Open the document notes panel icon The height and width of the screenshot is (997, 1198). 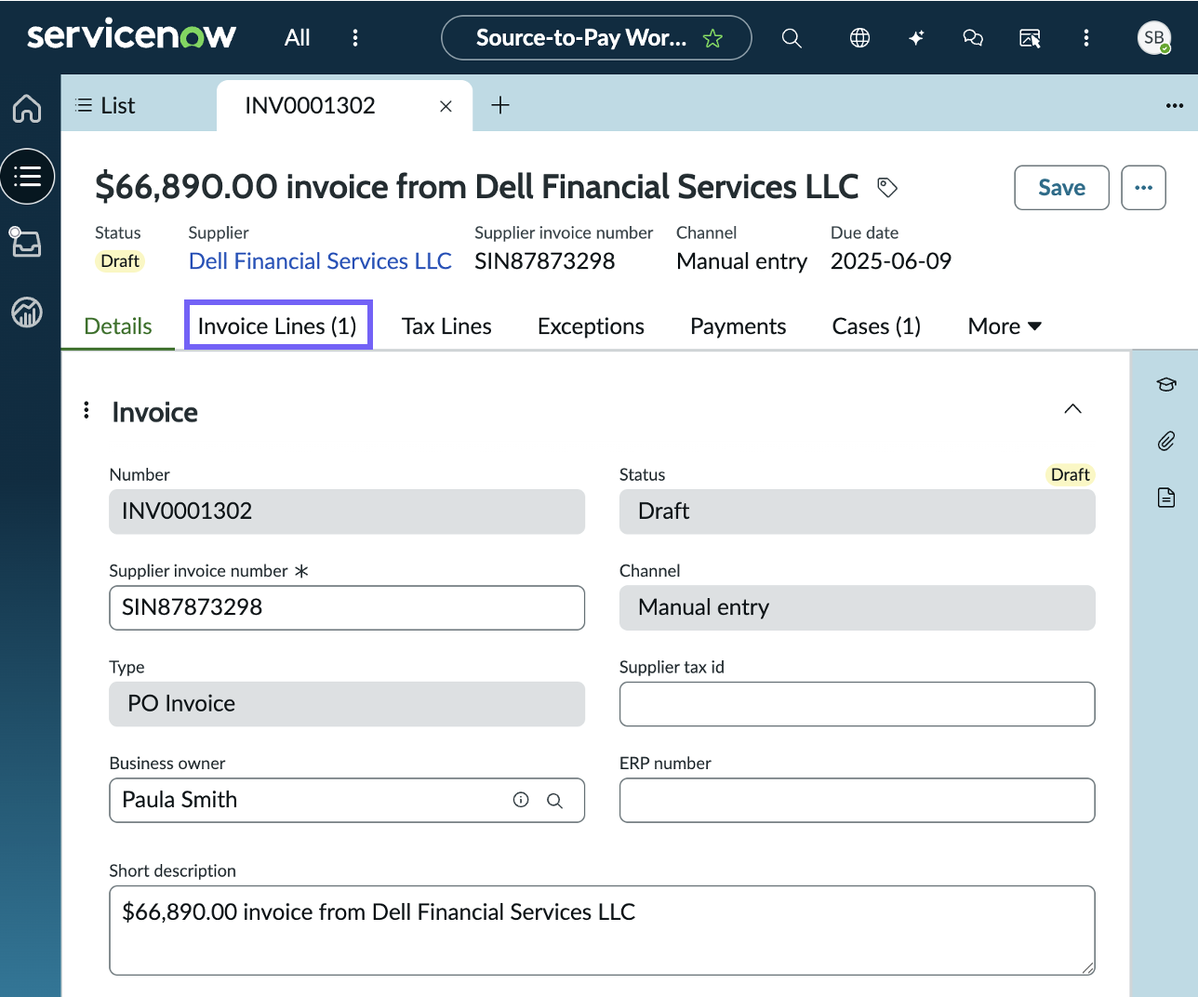coord(1166,498)
